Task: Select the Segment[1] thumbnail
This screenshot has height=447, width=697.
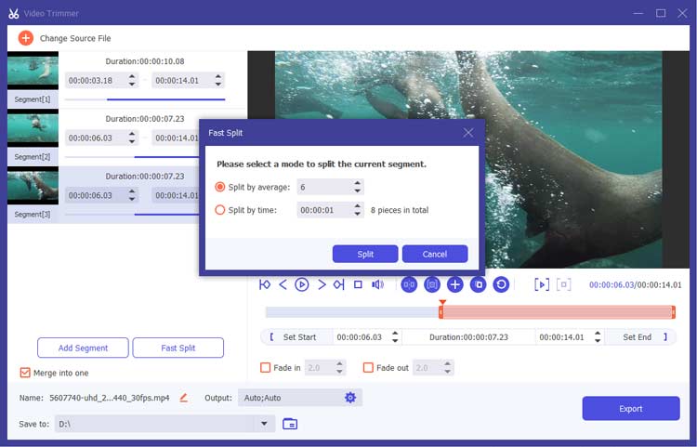Action: pos(33,71)
